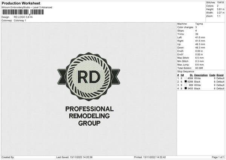Click the black swatch in stop row 2
This screenshot has width=226, height=160.
pyautogui.click(x=186, y=82)
